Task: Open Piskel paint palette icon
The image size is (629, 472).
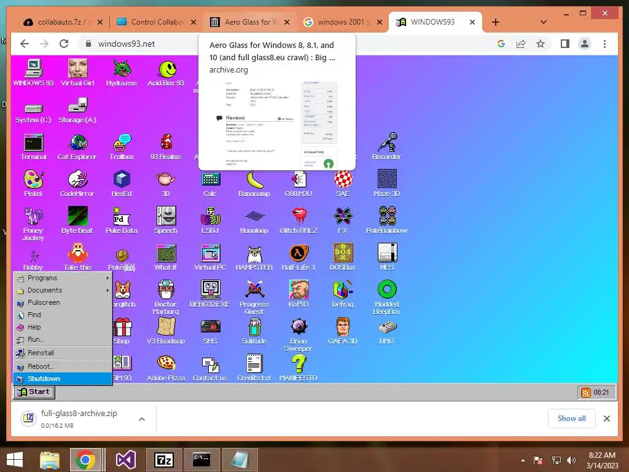Action: tap(33, 183)
